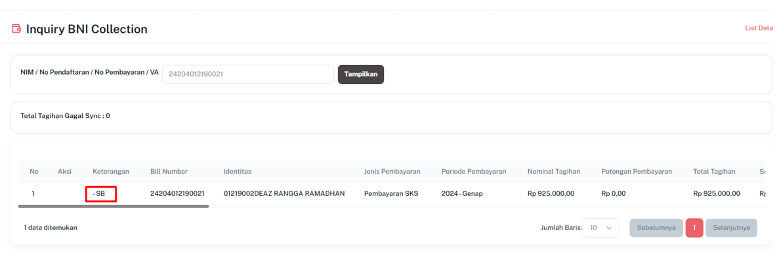Click the Identitas column header
This screenshot has width=779, height=270.
tap(238, 172)
